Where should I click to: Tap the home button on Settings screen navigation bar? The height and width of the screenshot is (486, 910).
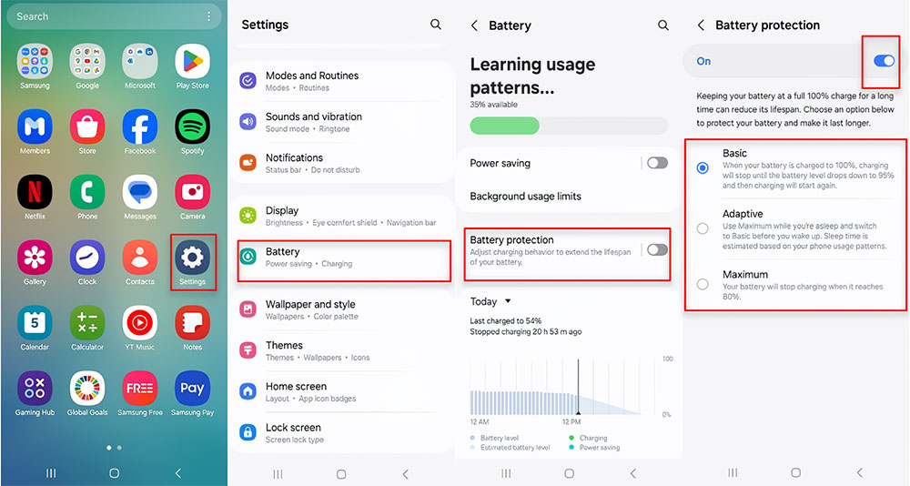click(x=341, y=474)
